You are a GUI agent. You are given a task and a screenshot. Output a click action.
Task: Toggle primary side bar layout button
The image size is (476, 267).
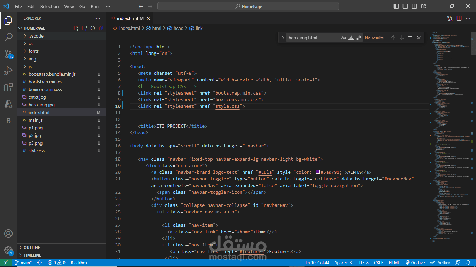point(396,6)
